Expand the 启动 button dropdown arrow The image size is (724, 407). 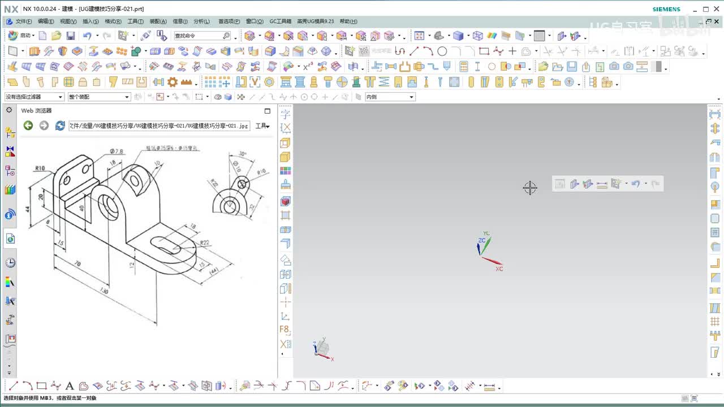(33, 36)
